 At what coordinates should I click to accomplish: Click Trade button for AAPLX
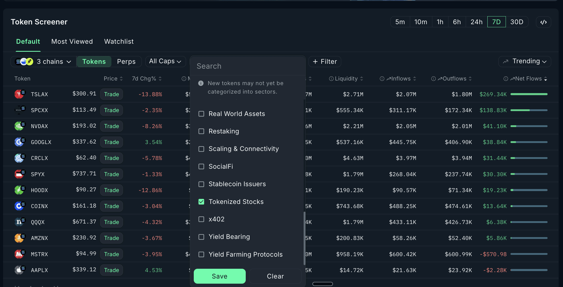point(111,270)
